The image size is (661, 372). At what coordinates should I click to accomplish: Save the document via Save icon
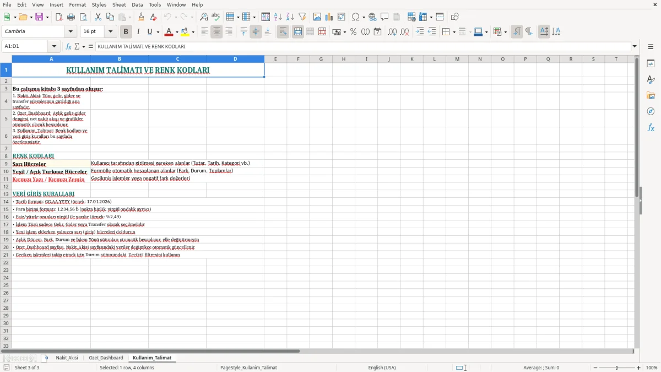click(39, 17)
